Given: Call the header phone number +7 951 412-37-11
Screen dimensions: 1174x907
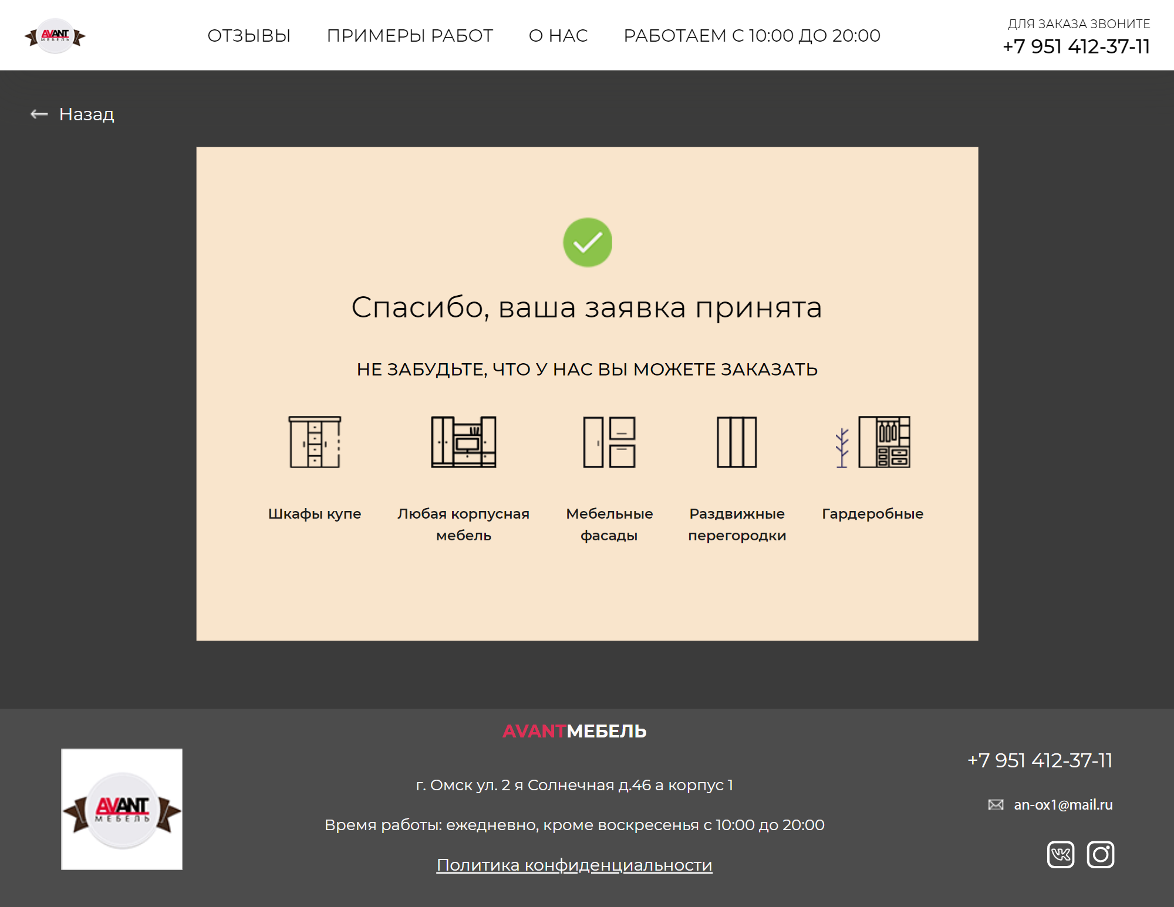Looking at the screenshot, I should (1076, 46).
